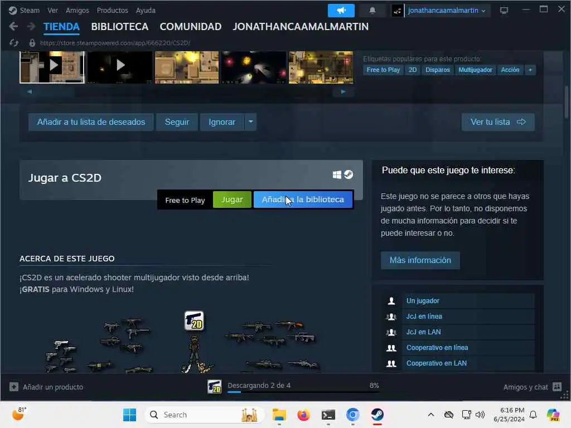Open the announcements megaphone button
Image resolution: width=571 pixels, height=428 pixels.
(341, 10)
